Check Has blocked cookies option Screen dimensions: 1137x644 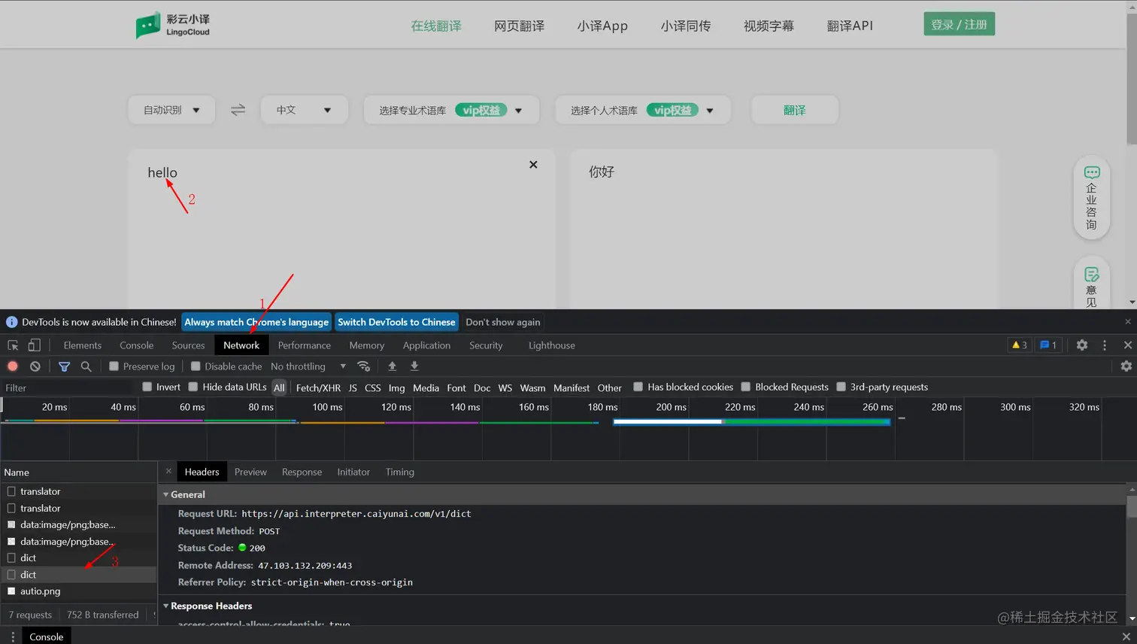638,387
